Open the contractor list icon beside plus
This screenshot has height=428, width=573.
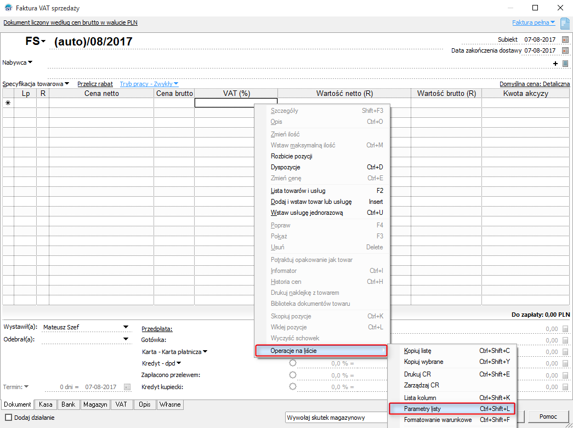565,64
